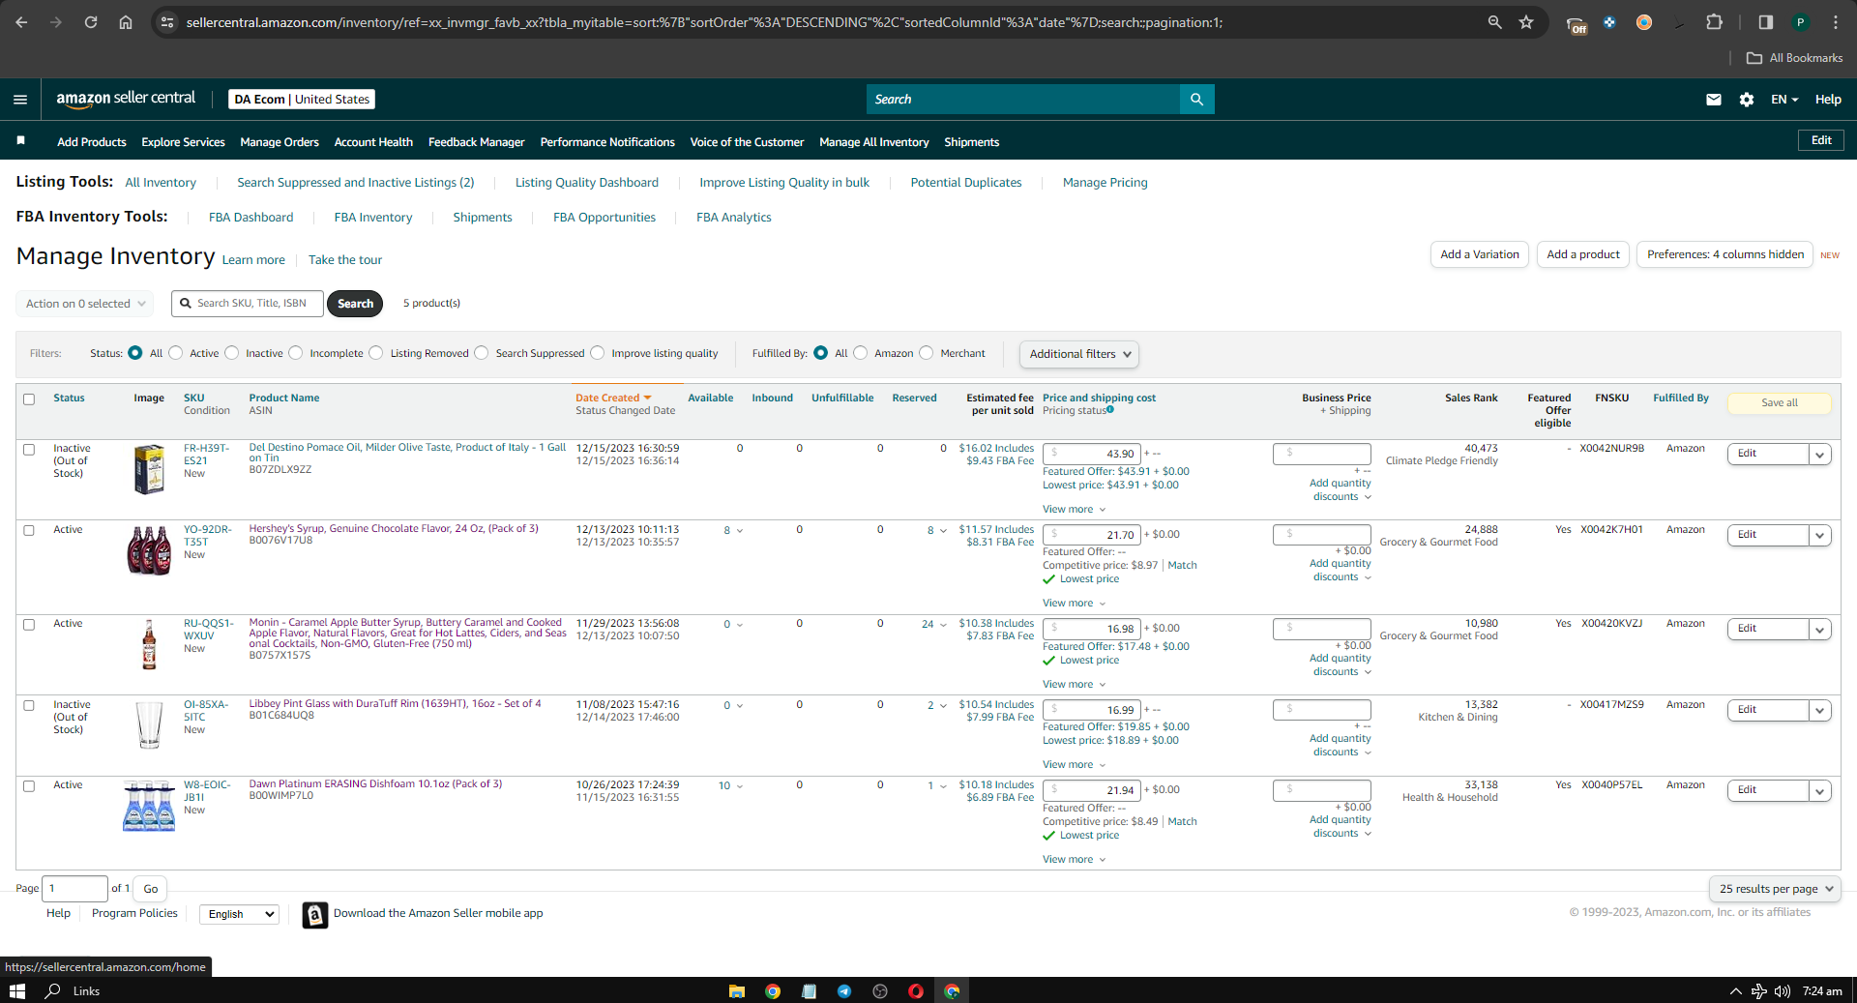This screenshot has width=1857, height=1003.
Task: Open Opera browser from the taskbar
Action: (x=916, y=990)
